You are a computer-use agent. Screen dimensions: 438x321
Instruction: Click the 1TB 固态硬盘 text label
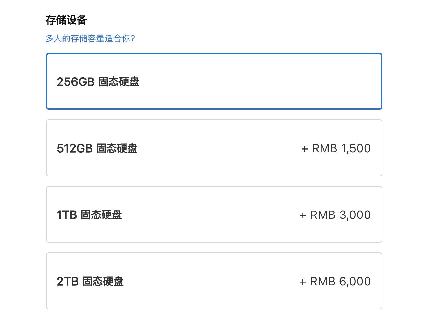(x=89, y=215)
